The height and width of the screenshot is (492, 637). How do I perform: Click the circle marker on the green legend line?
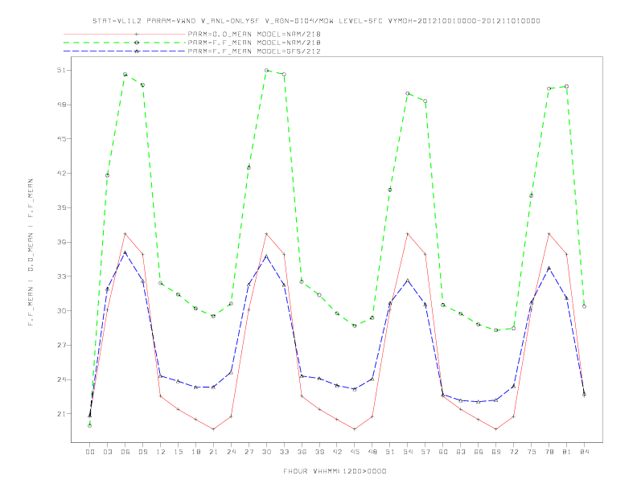tap(137, 43)
